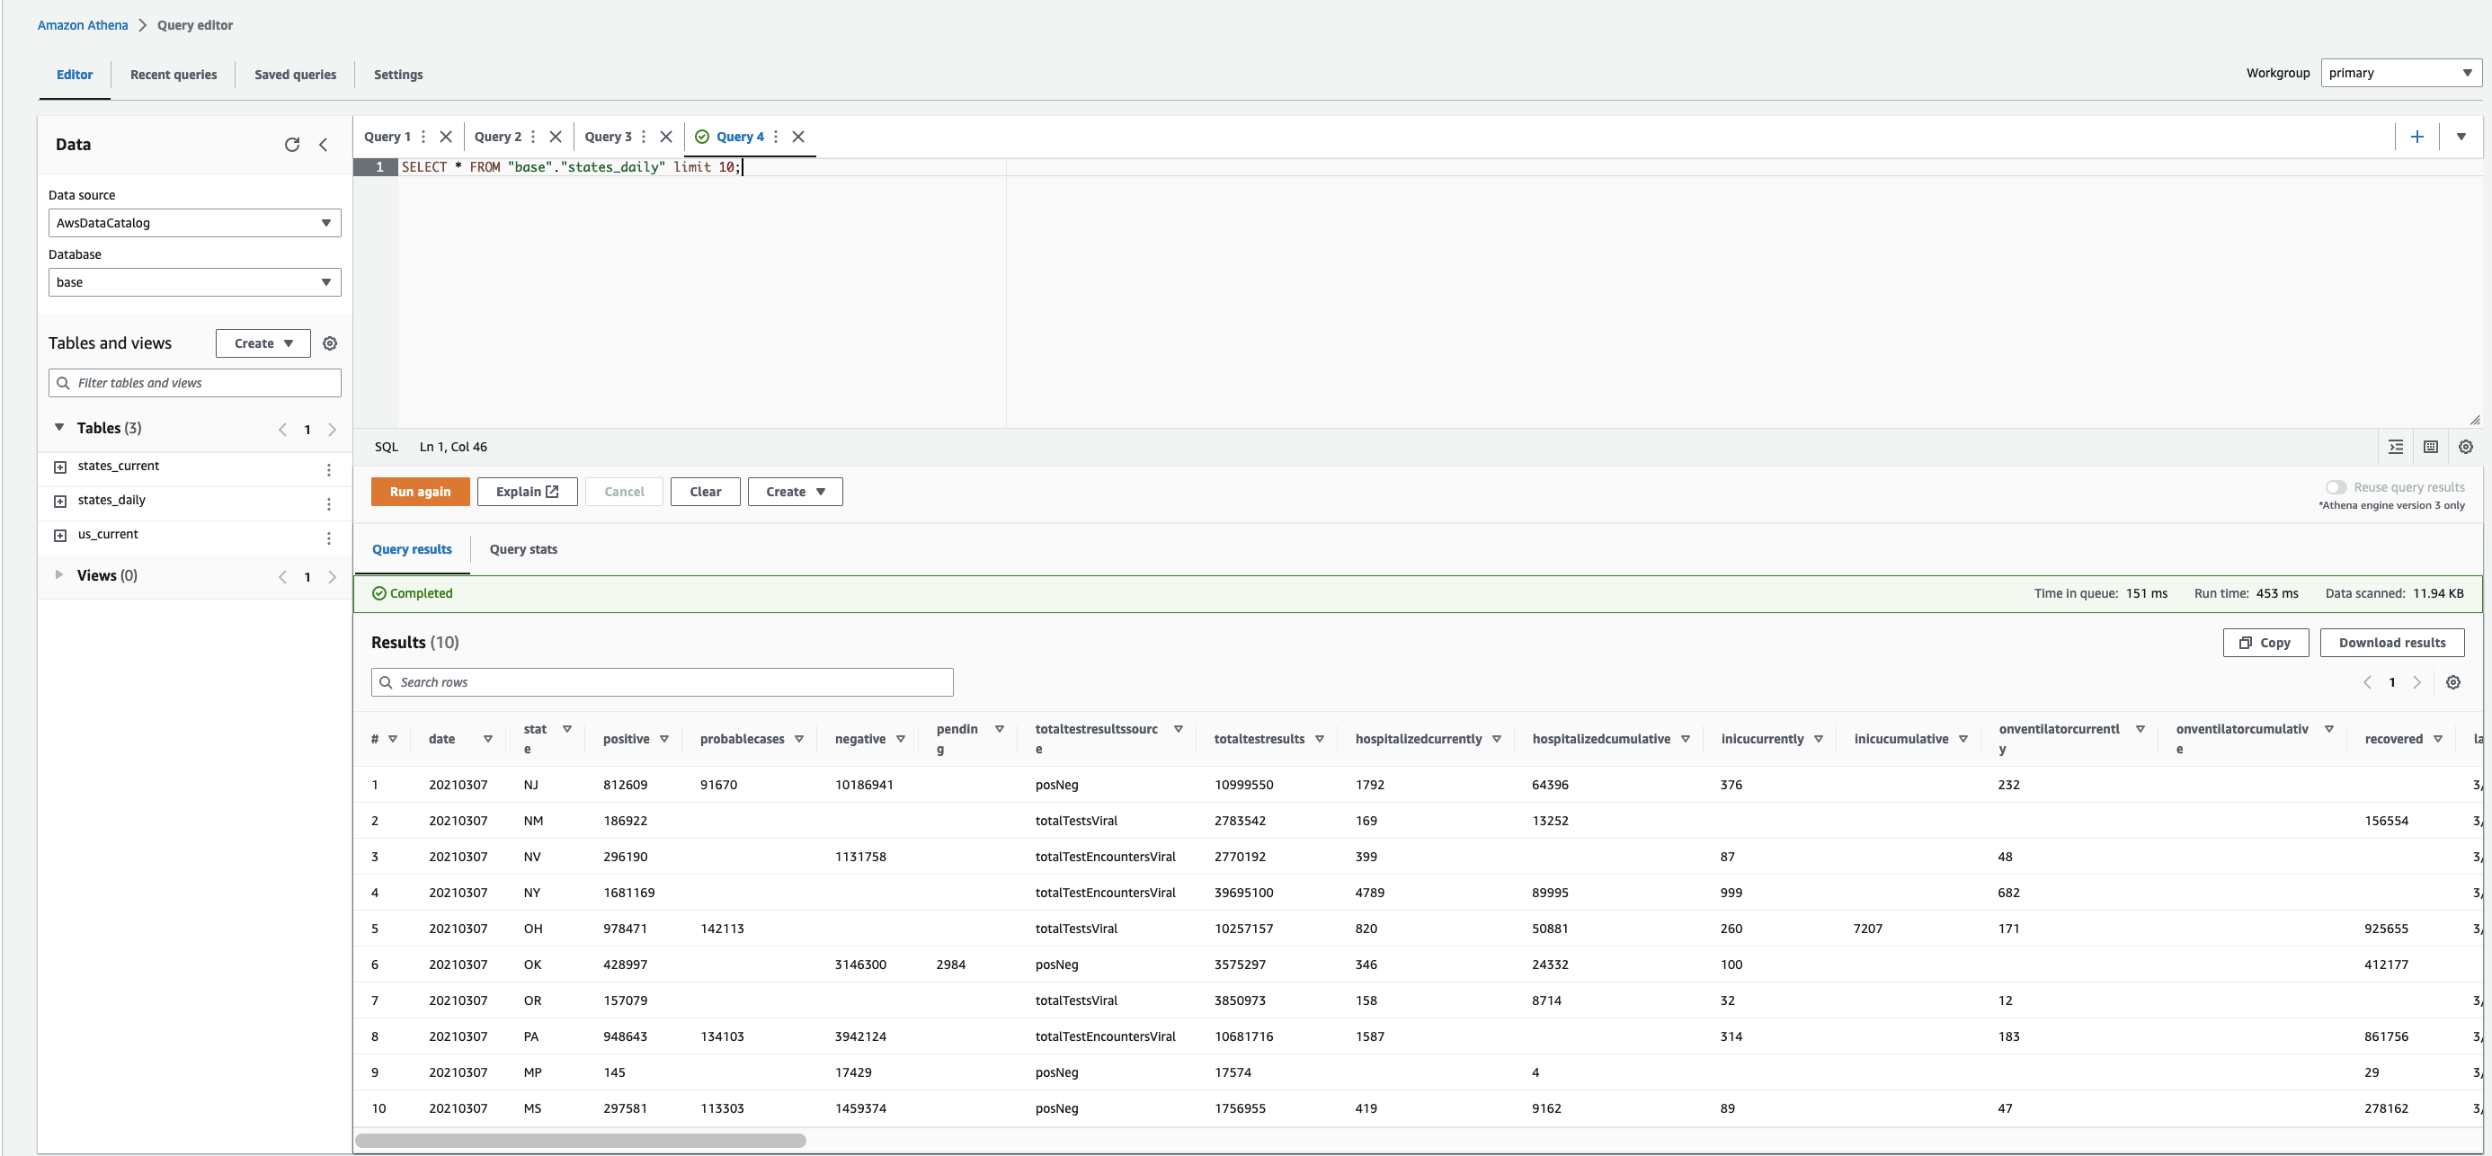This screenshot has height=1156, width=2492.
Task: Collapse the Data side panel
Action: 323,144
